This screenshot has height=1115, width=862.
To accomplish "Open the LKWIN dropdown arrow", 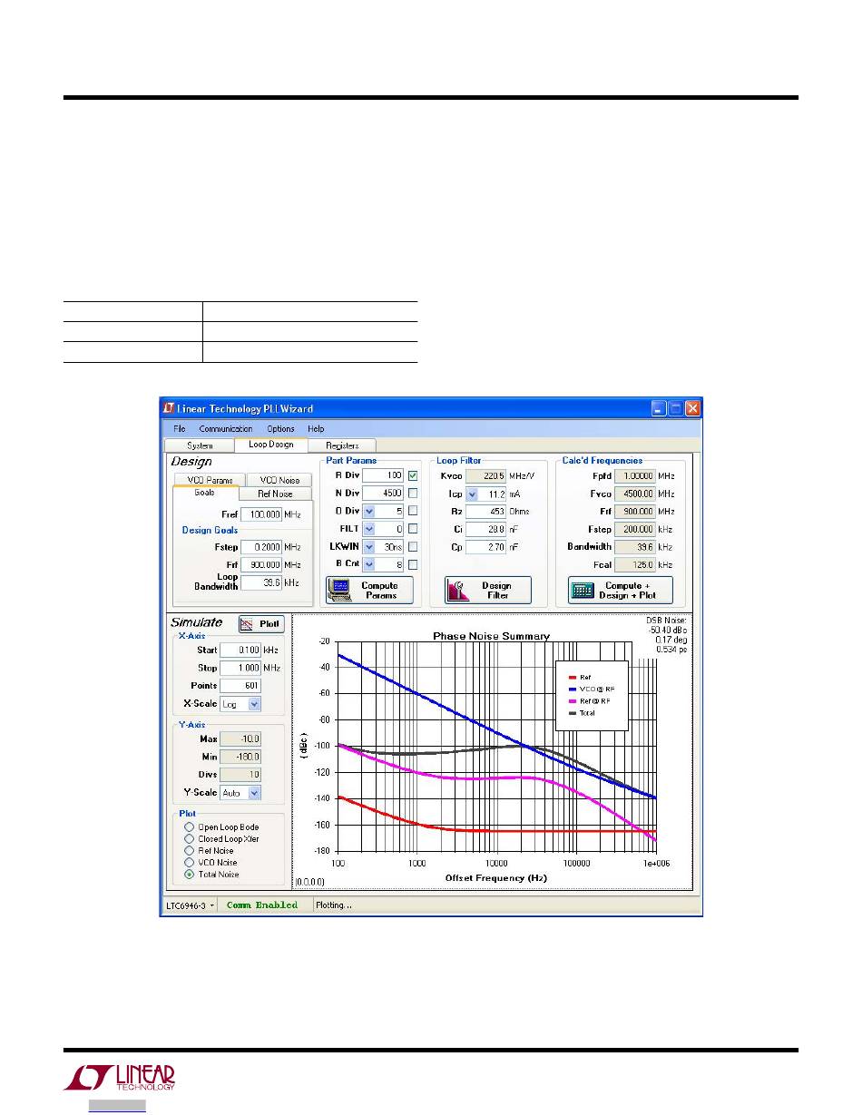I will (368, 547).
